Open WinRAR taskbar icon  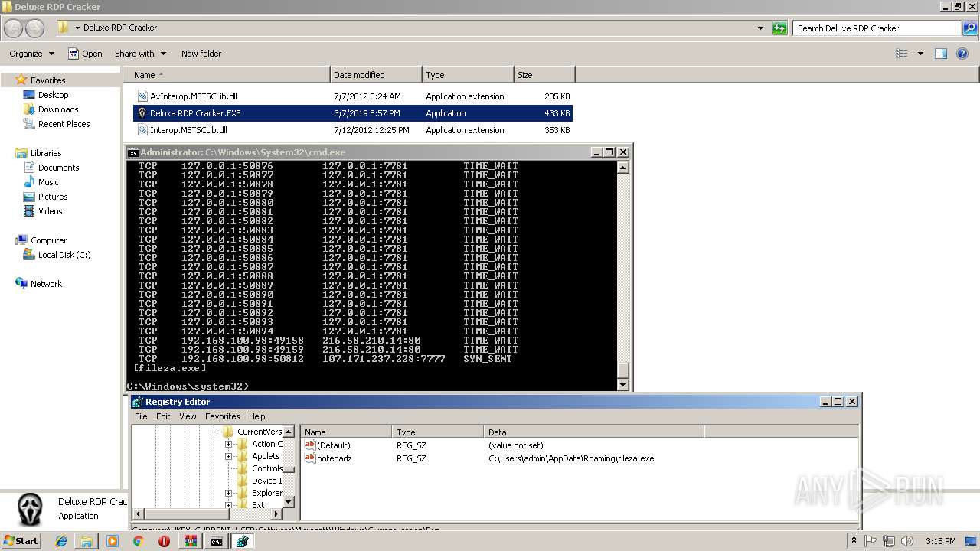pyautogui.click(x=191, y=541)
